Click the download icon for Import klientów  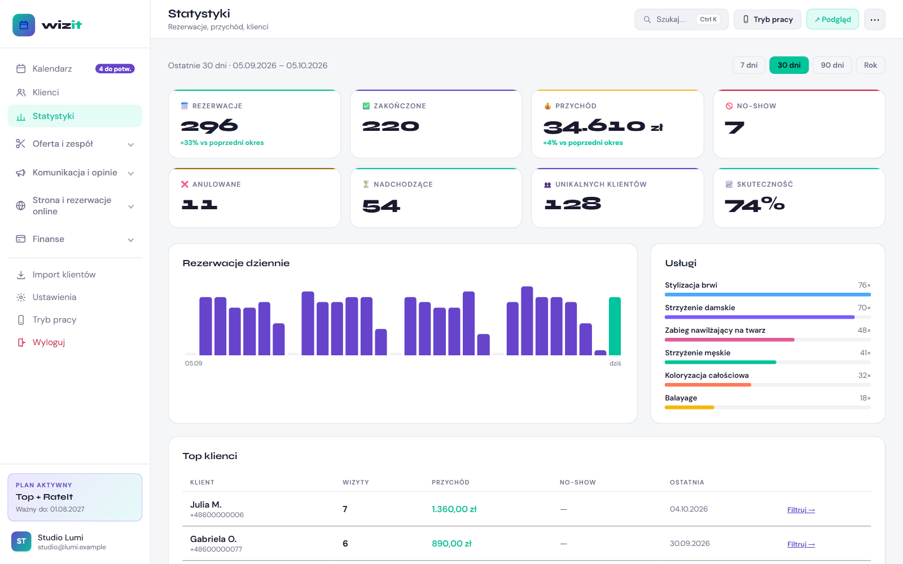pos(21,275)
